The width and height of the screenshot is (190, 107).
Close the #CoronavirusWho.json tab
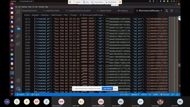point(161,11)
